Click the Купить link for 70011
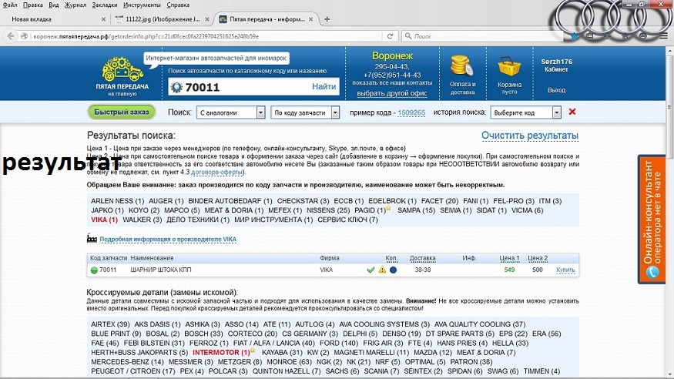The height and width of the screenshot is (379, 674). (565, 270)
